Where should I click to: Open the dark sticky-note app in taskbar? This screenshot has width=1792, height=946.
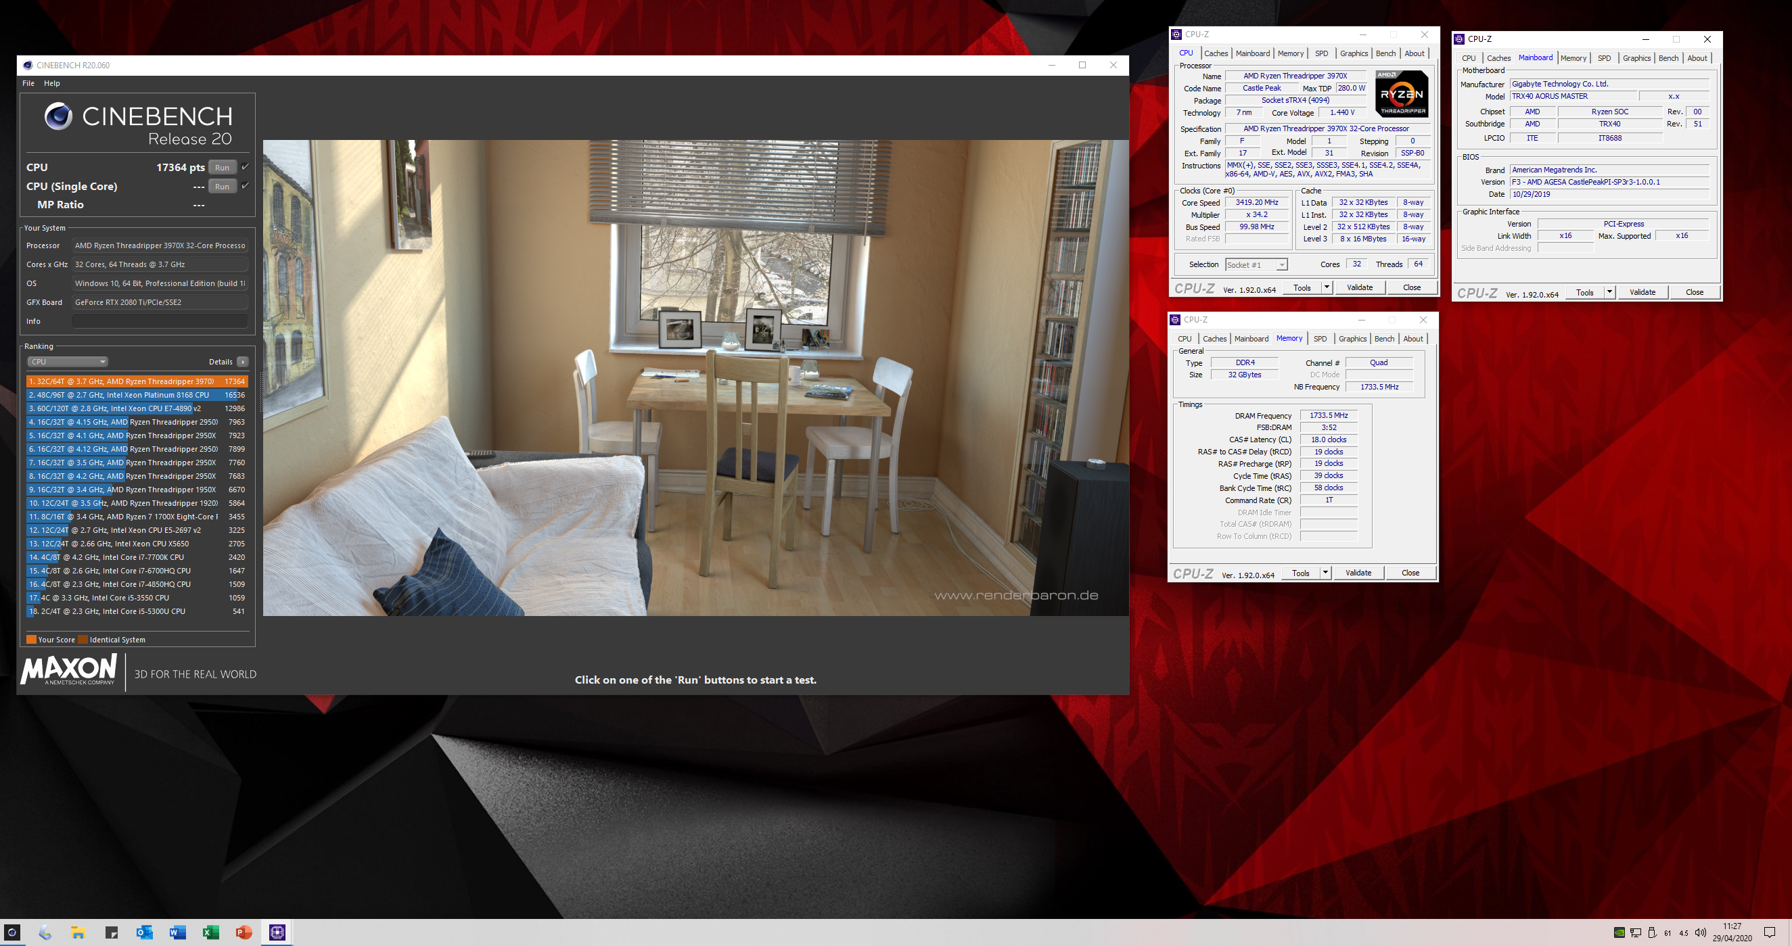coord(112,932)
